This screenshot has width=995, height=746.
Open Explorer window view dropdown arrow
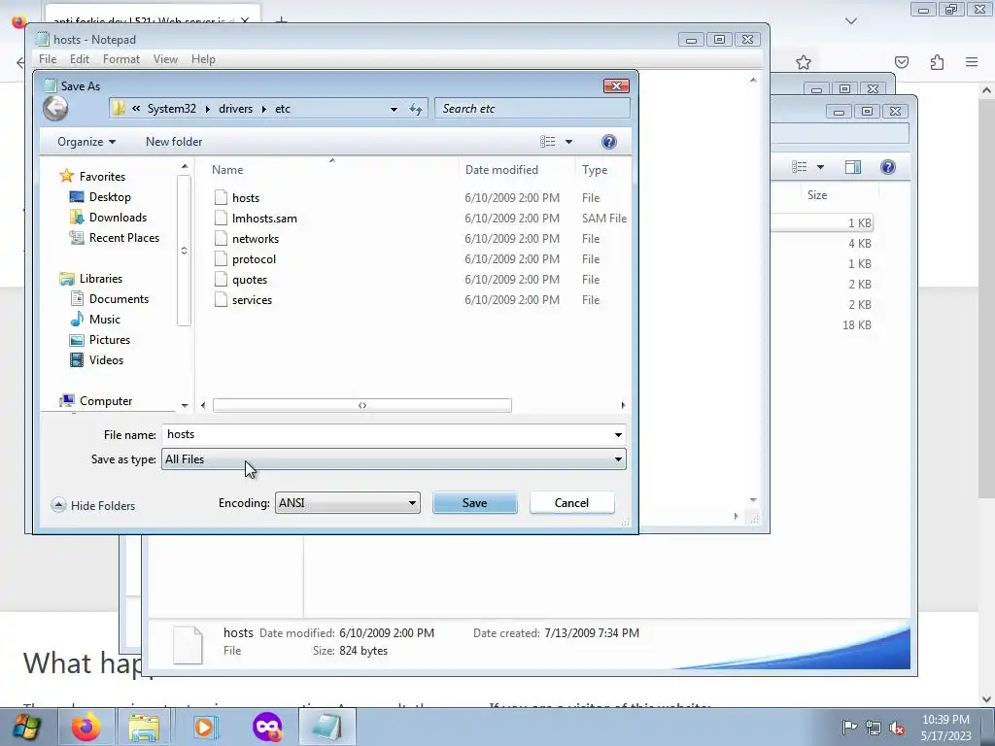820,167
